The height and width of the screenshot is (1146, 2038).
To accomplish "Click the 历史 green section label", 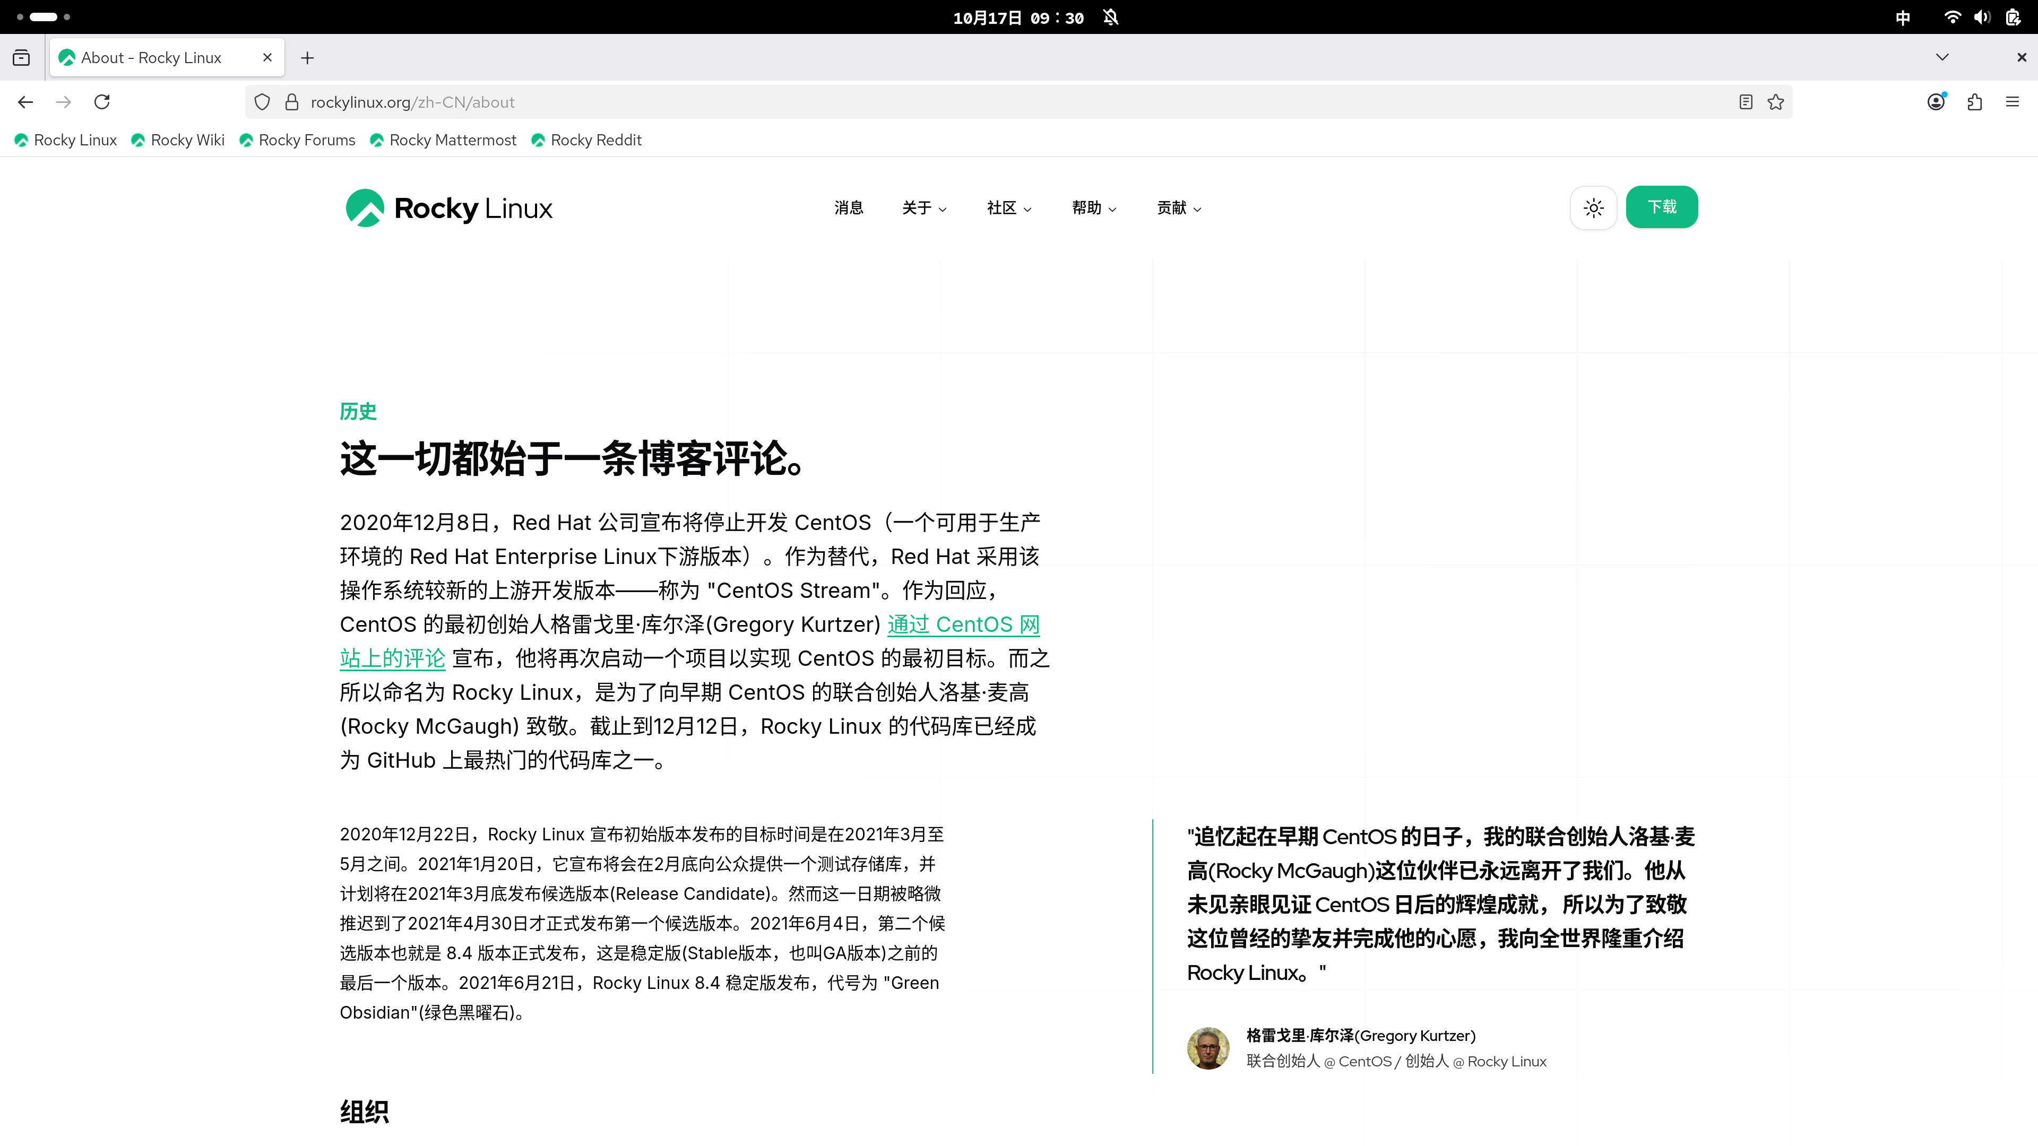I will tap(358, 411).
